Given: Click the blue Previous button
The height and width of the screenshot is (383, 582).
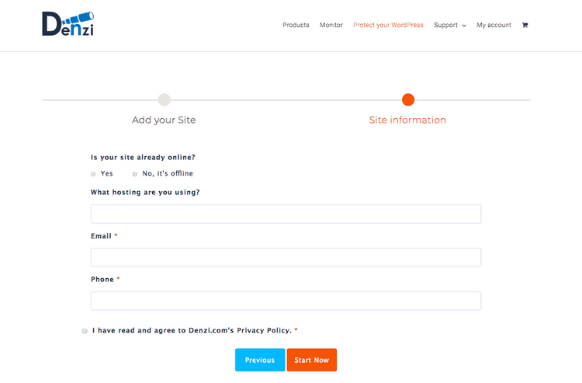Looking at the screenshot, I should pyautogui.click(x=260, y=360).
